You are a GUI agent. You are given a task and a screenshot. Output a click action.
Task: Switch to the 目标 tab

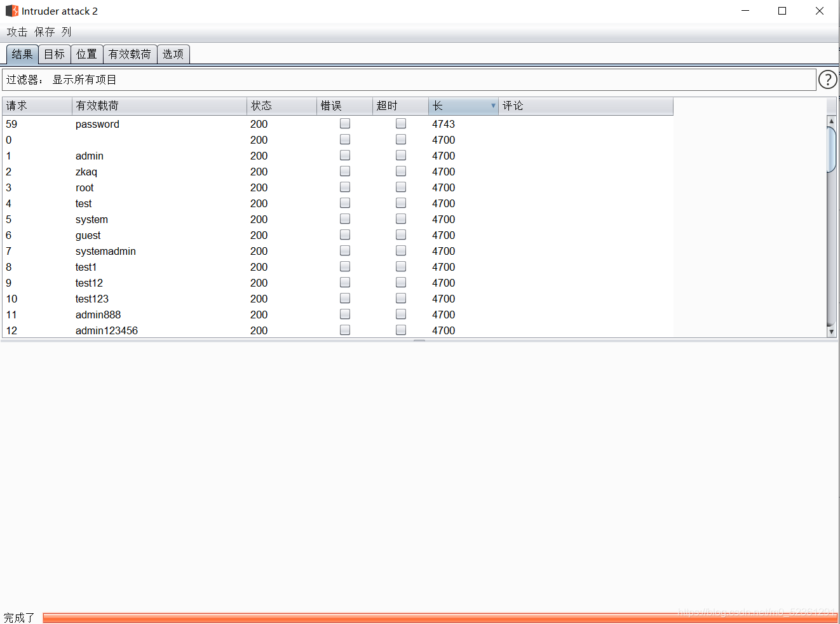point(55,54)
